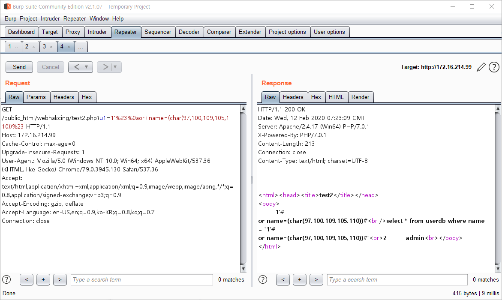Click response pane scrollbar down arrow
The width and height of the screenshot is (502, 300).
(498, 269)
